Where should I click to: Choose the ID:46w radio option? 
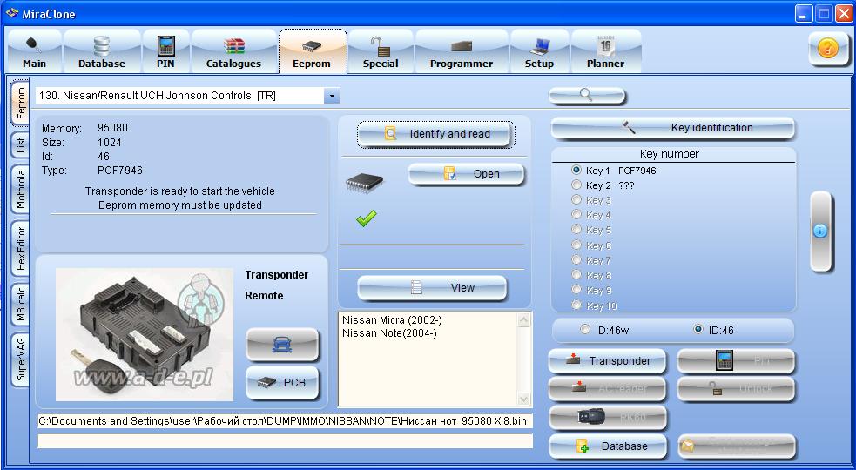tap(584, 330)
